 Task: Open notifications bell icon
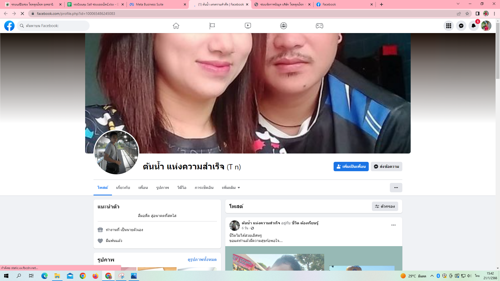coord(473,26)
